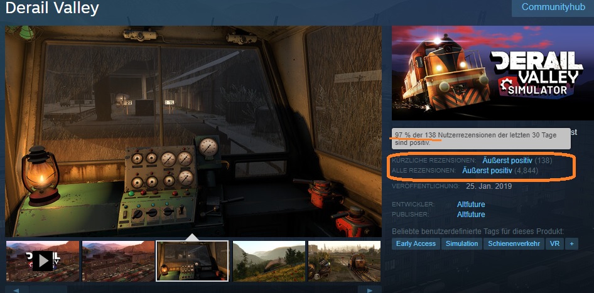Click the 'PUBLISHER:' label
Image resolution: width=594 pixels, height=293 pixels.
[411, 215]
